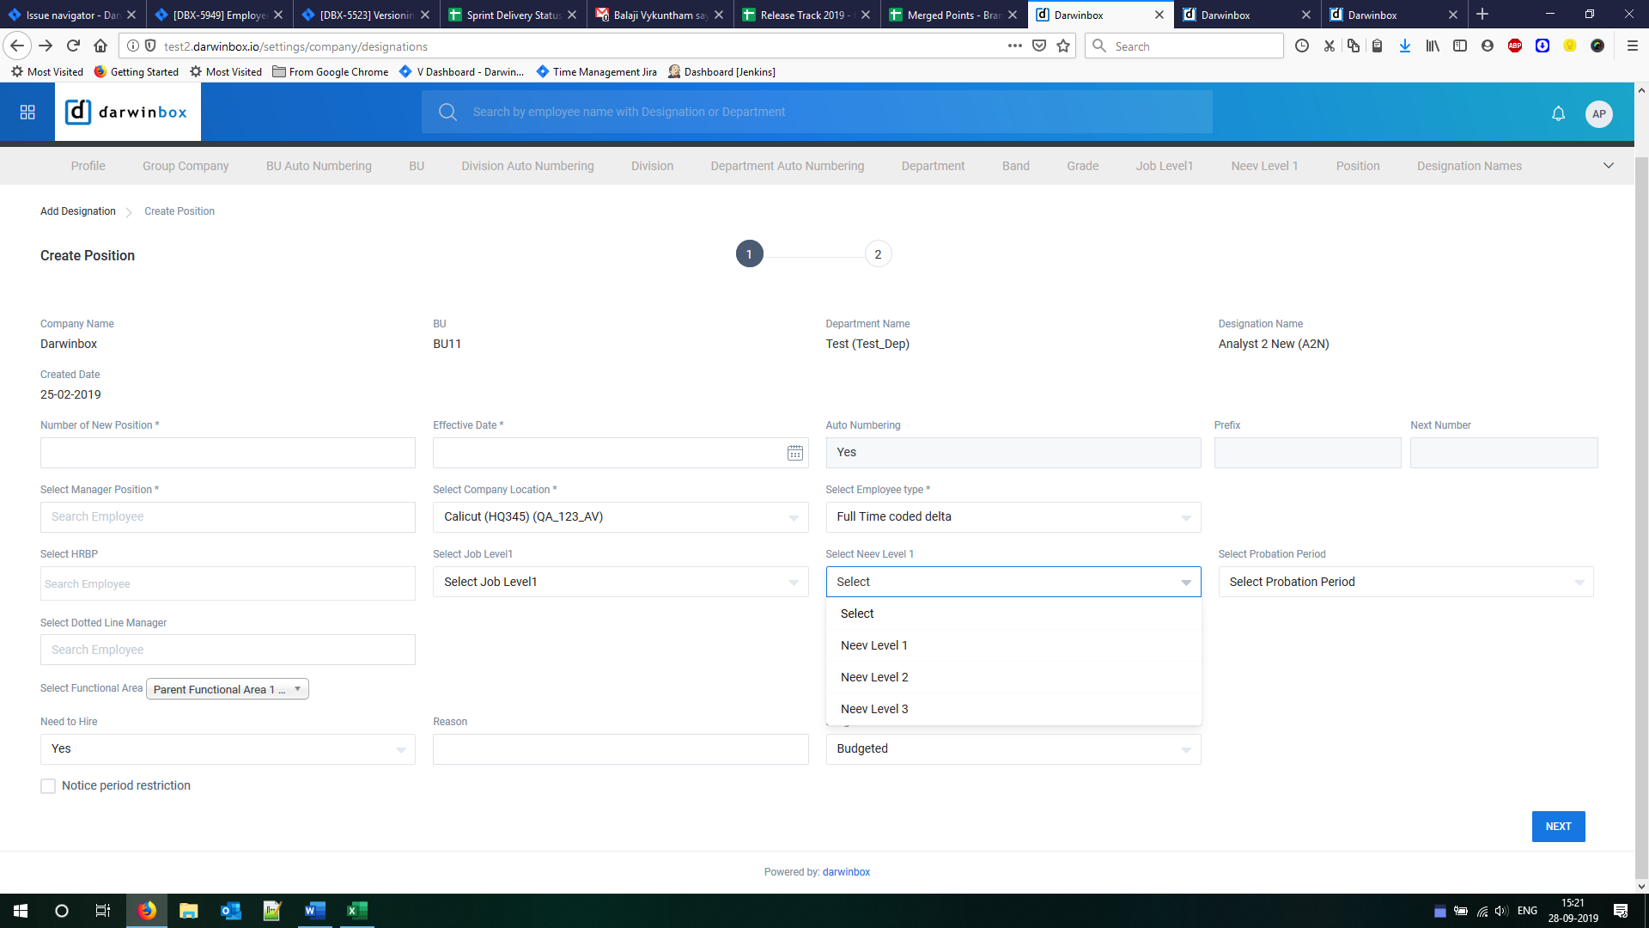
Task: Open the AP user avatar menu
Action: point(1598,113)
